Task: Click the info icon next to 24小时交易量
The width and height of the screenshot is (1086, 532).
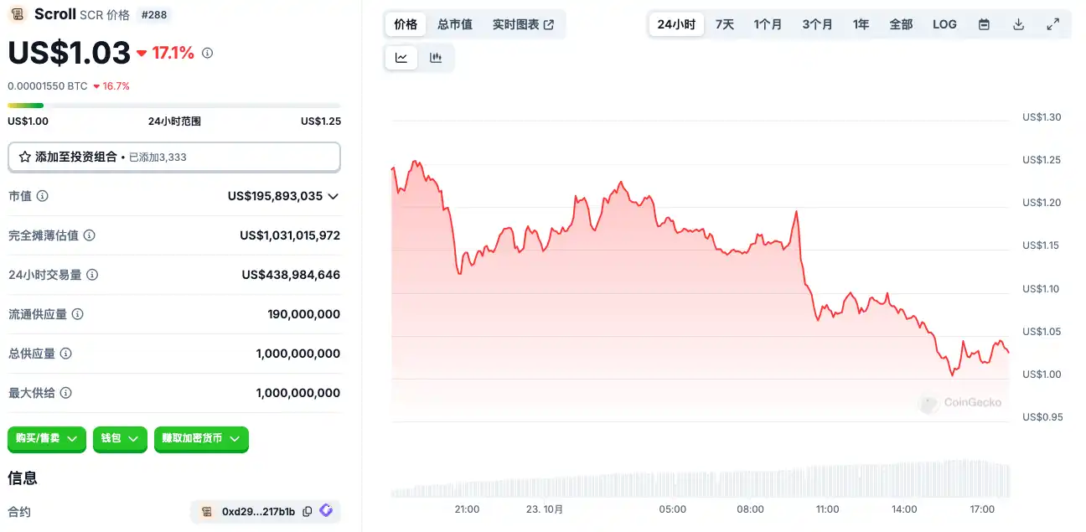Action: tap(92, 275)
